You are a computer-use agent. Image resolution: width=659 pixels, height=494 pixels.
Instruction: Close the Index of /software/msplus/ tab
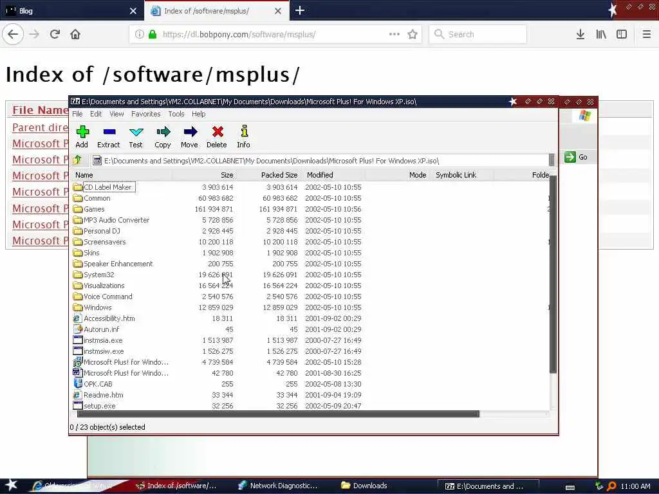click(278, 11)
